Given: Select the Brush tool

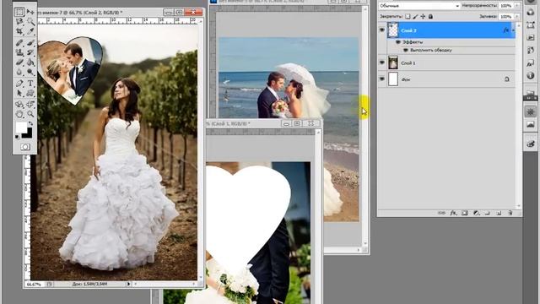Looking at the screenshot, I should (30, 43).
